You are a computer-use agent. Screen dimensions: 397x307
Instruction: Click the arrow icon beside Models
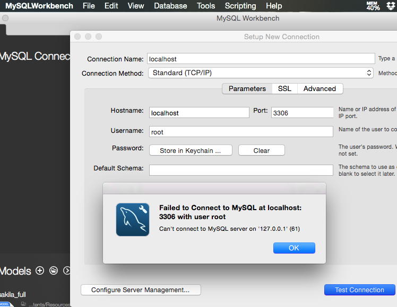pos(66,270)
